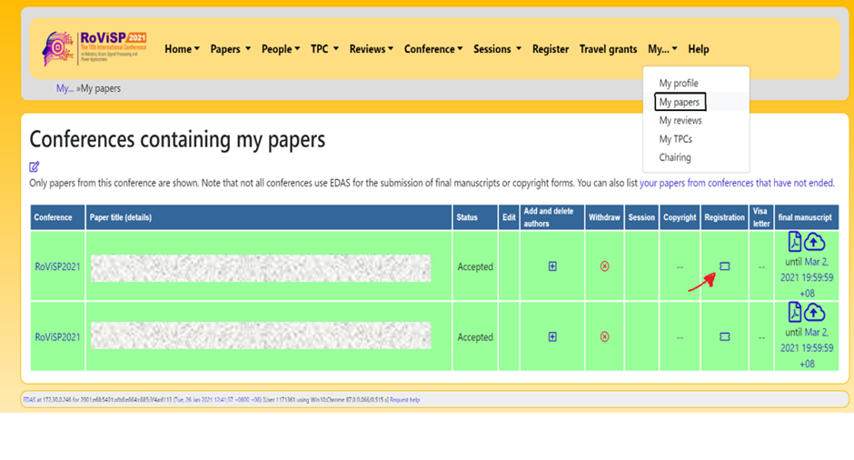Click the Request help footer link
854x460 pixels.
(404, 399)
